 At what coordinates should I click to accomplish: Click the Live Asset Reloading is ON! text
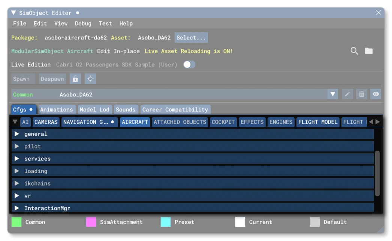189,51
